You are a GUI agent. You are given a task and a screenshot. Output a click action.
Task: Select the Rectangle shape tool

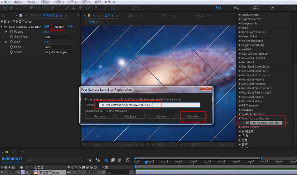click(x=46, y=8)
